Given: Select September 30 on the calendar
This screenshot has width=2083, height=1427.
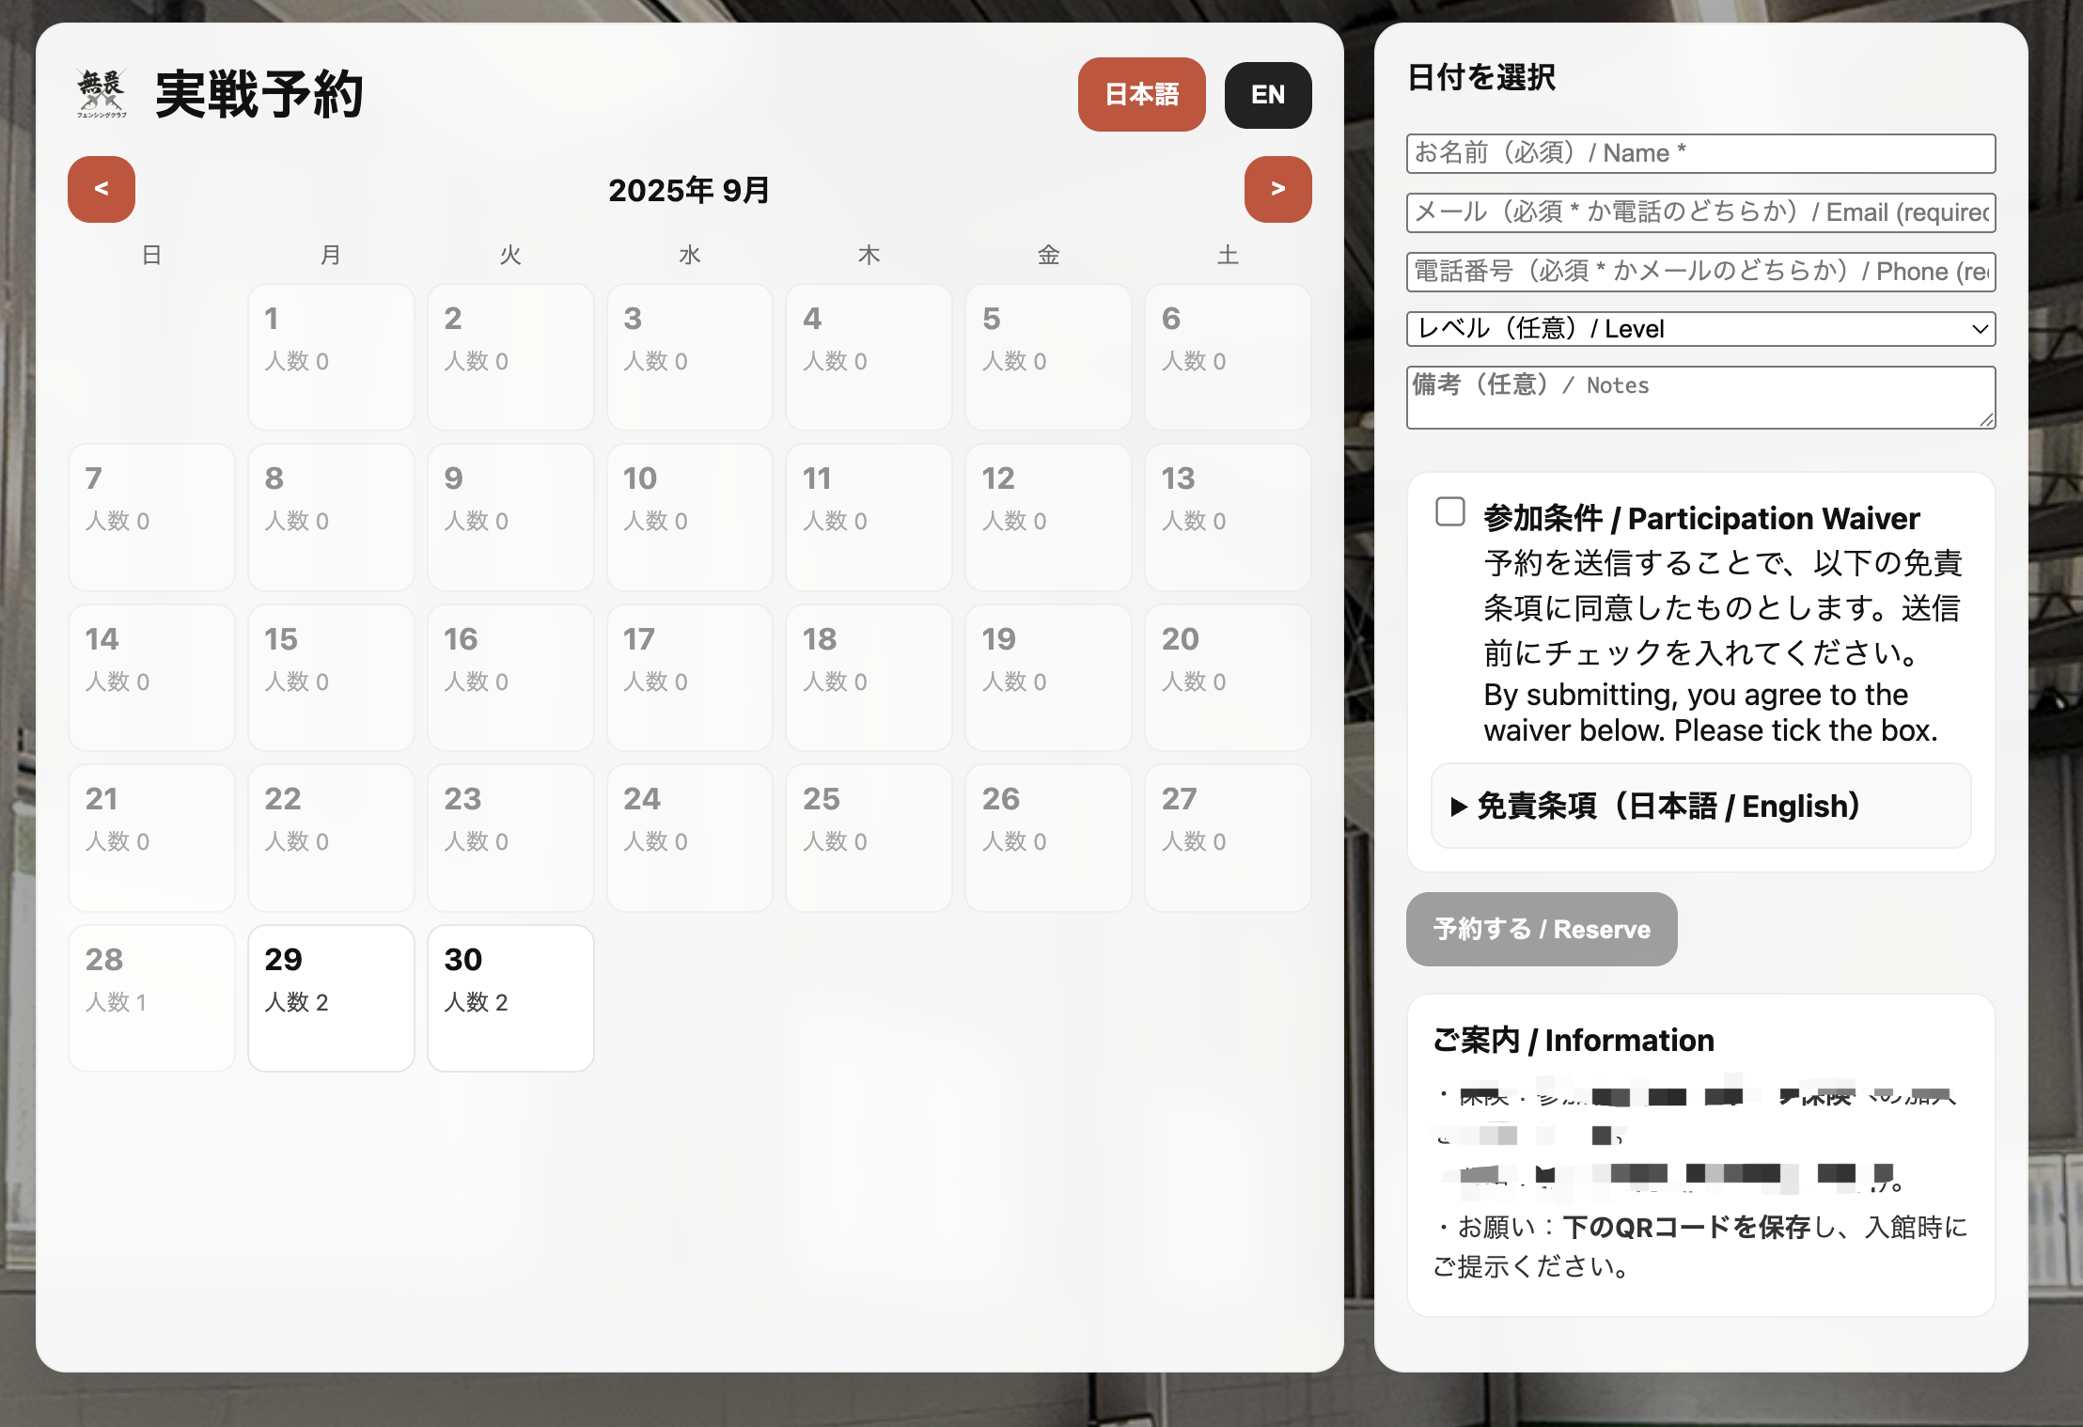Looking at the screenshot, I should tap(510, 997).
